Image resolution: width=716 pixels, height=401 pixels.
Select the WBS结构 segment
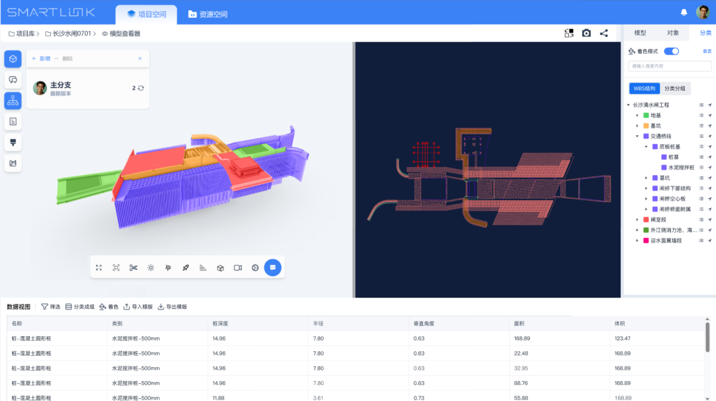point(644,89)
